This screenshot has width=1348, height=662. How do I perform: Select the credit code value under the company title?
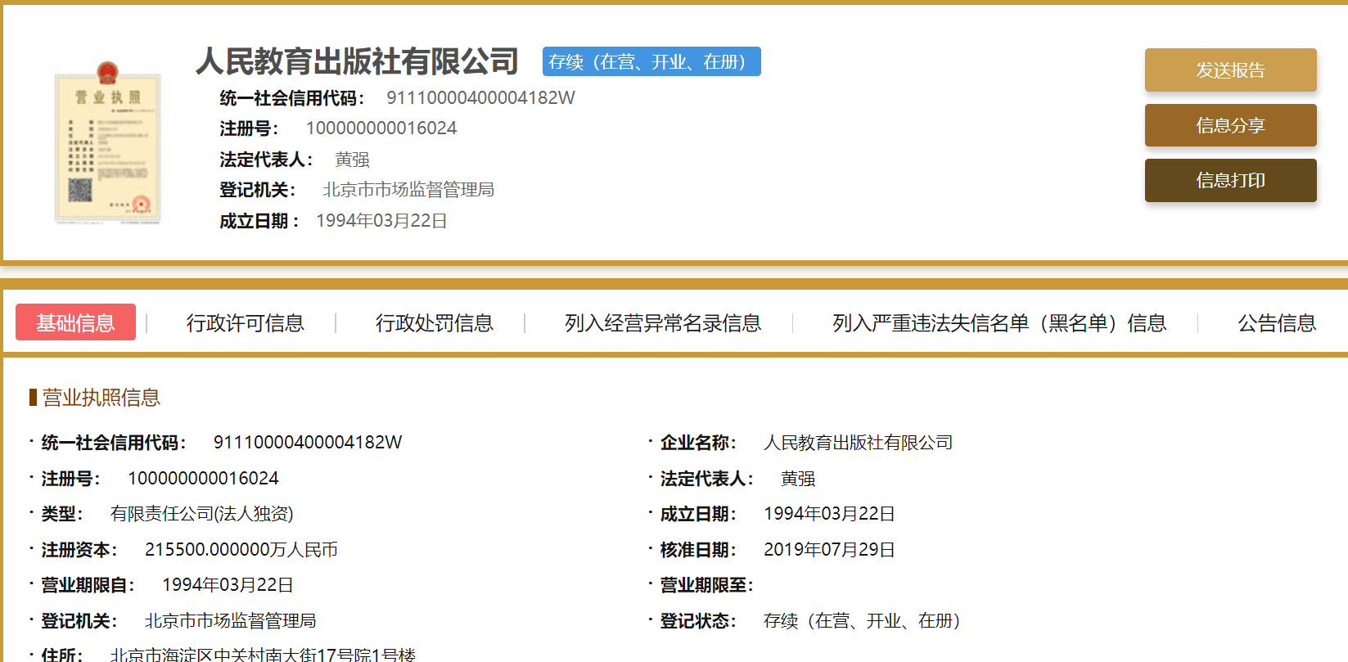[x=480, y=98]
